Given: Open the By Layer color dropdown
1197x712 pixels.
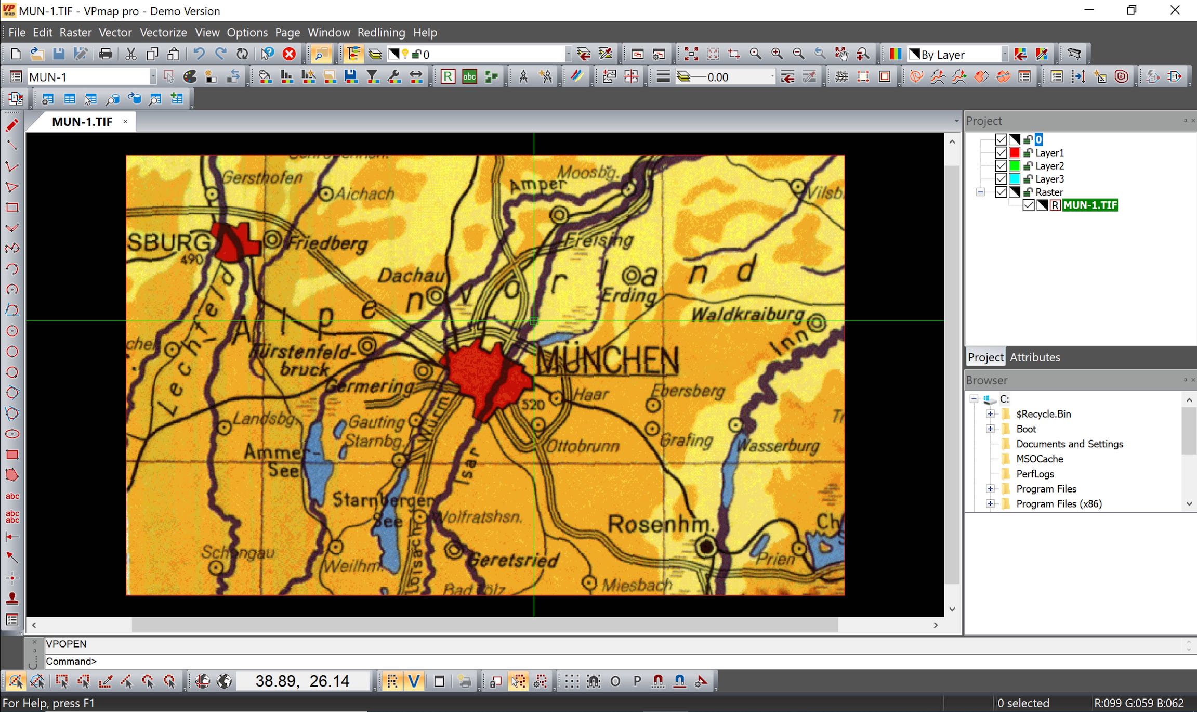Looking at the screenshot, I should [1004, 54].
